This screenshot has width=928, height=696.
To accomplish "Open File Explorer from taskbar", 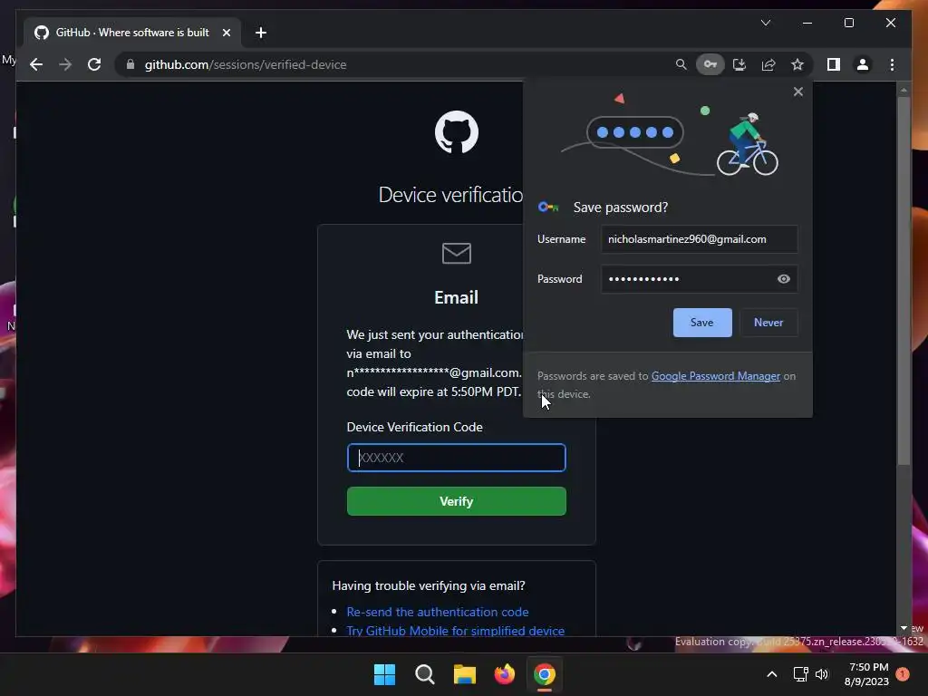I will tap(465, 674).
